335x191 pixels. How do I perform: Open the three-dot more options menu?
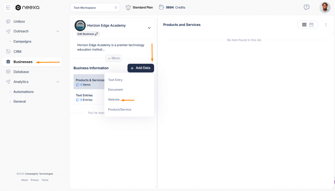click(326, 25)
